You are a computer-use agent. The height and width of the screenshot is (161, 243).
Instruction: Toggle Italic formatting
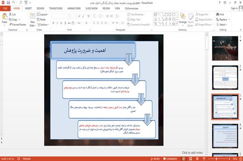[57, 23]
